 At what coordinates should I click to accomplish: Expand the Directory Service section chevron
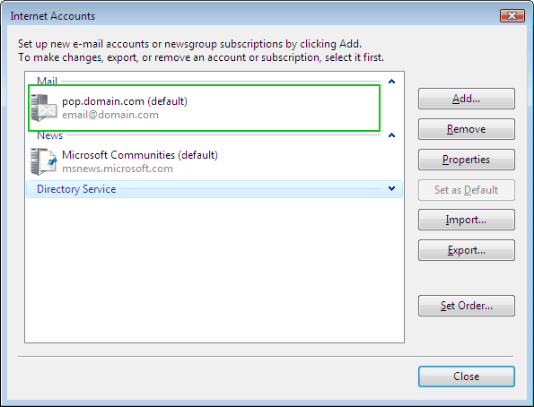pyautogui.click(x=391, y=188)
